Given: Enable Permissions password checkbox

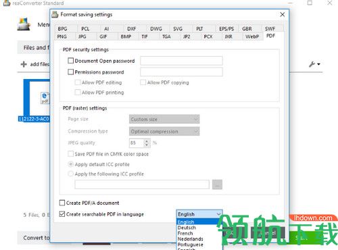Looking at the screenshot, I should coord(71,72).
